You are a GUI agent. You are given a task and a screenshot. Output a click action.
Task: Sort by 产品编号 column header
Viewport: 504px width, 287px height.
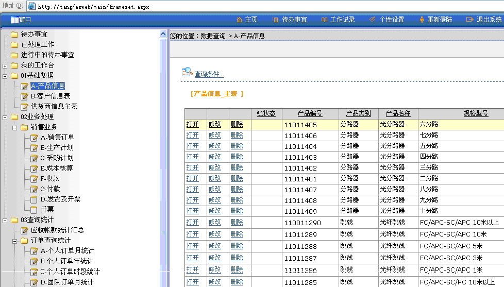(310, 113)
